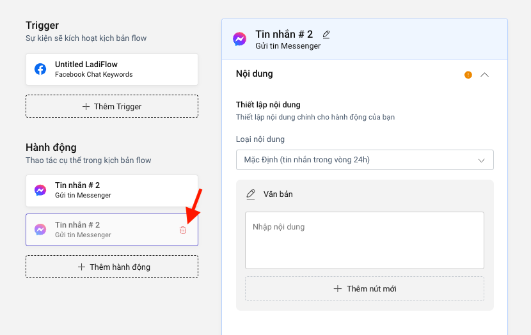Click the orange warning indicator in Nội dung
The width and height of the screenshot is (531, 335).
pos(468,75)
